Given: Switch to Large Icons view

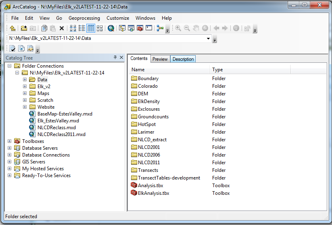Looking at the screenshot, I should click(73, 28).
